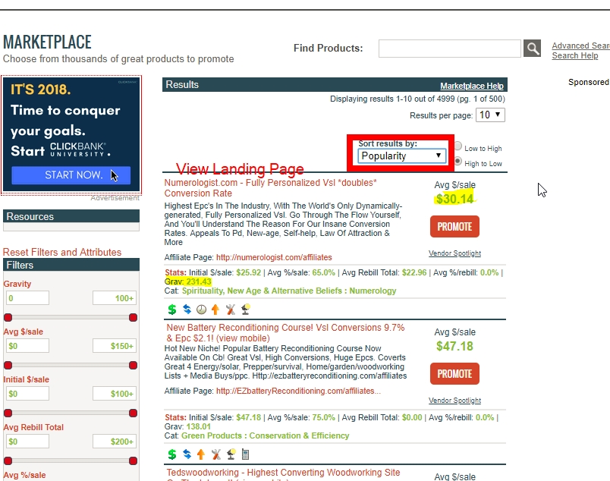
Task: Open the Sort results by Popularity dropdown
Action: point(401,156)
